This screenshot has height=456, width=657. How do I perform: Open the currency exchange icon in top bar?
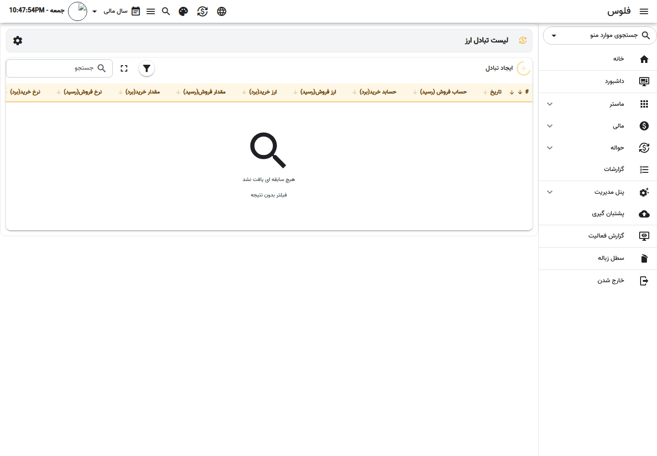tap(203, 11)
